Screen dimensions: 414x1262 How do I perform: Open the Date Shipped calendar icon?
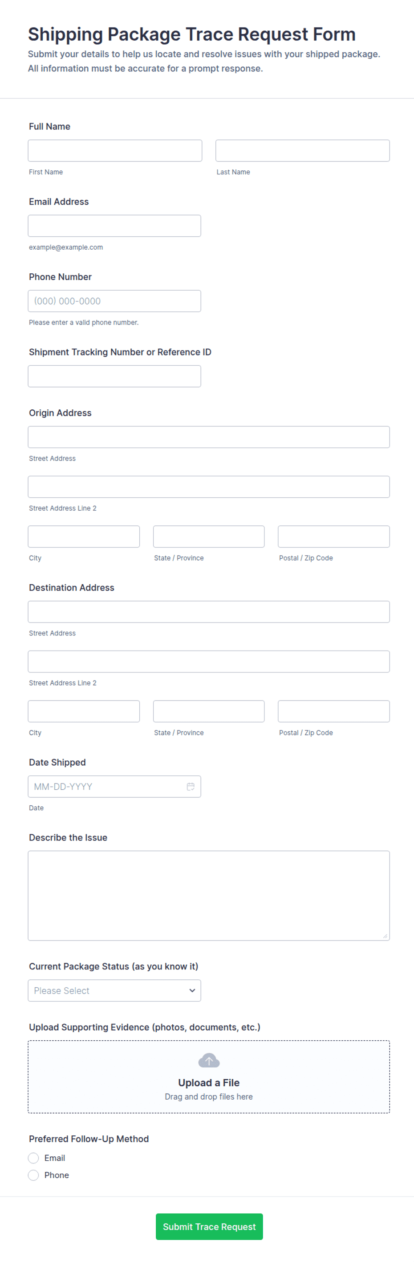coord(191,786)
